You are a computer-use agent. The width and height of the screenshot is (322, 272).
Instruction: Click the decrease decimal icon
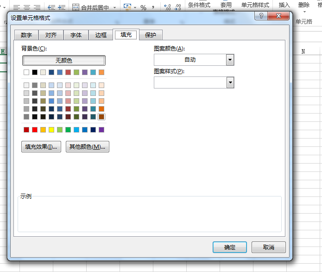[177, 7]
